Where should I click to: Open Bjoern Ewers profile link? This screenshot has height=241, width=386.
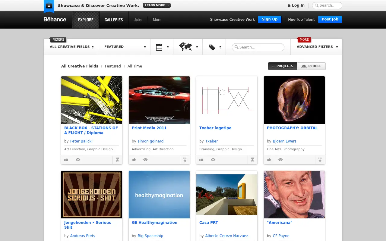(285, 141)
